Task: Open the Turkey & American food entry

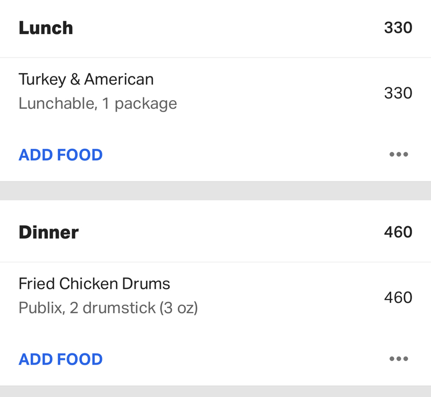Action: click(215, 92)
